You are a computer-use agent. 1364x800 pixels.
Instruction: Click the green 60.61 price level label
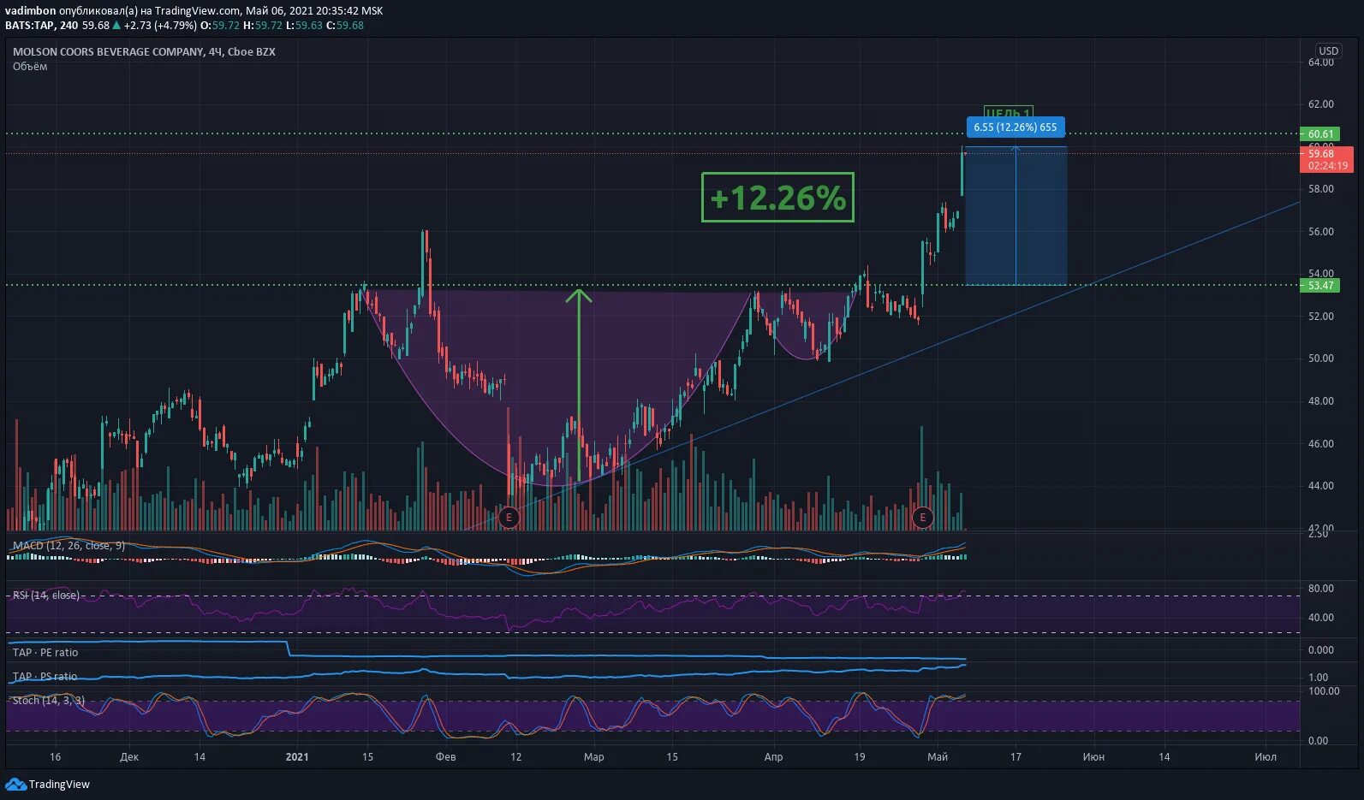tap(1319, 133)
